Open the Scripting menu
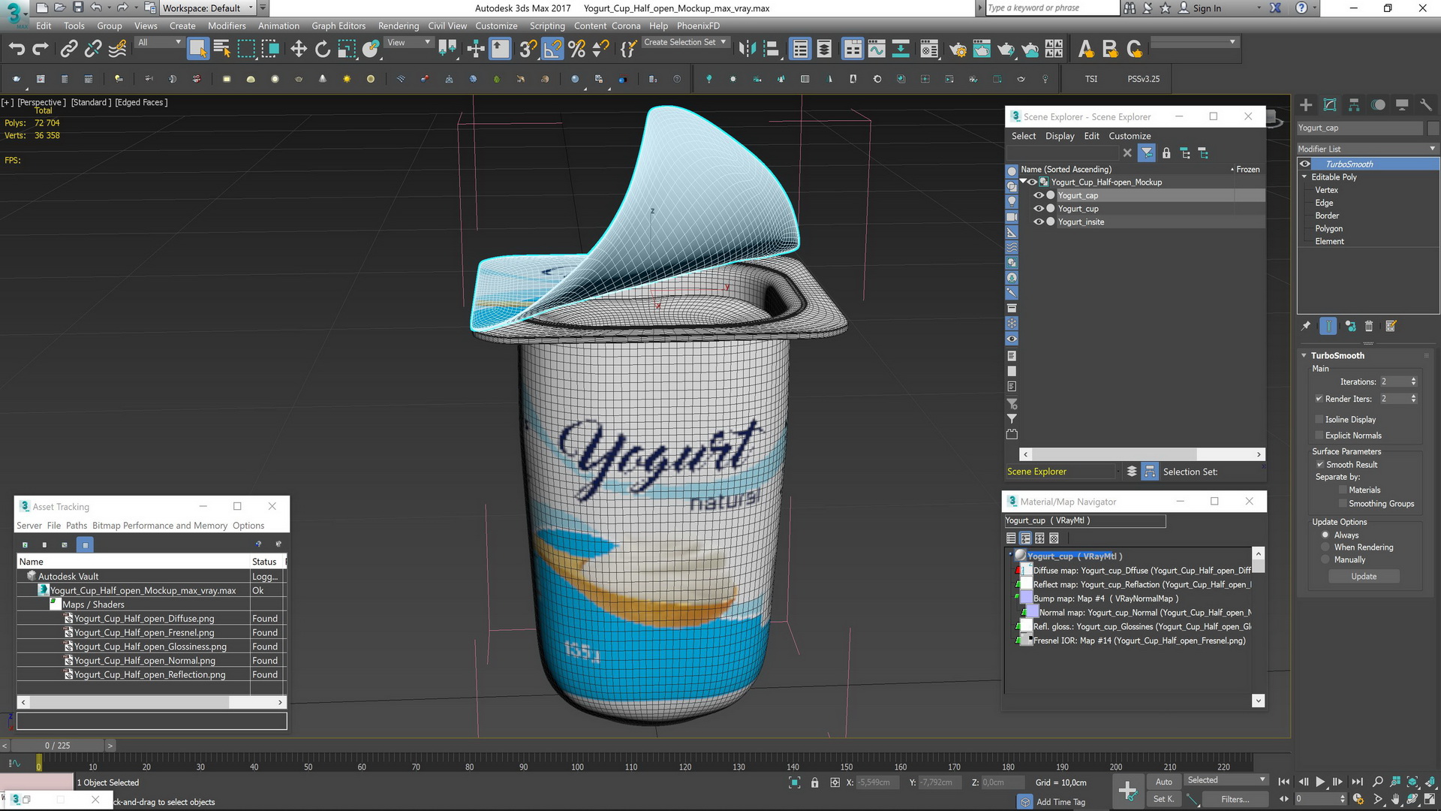 click(x=547, y=26)
